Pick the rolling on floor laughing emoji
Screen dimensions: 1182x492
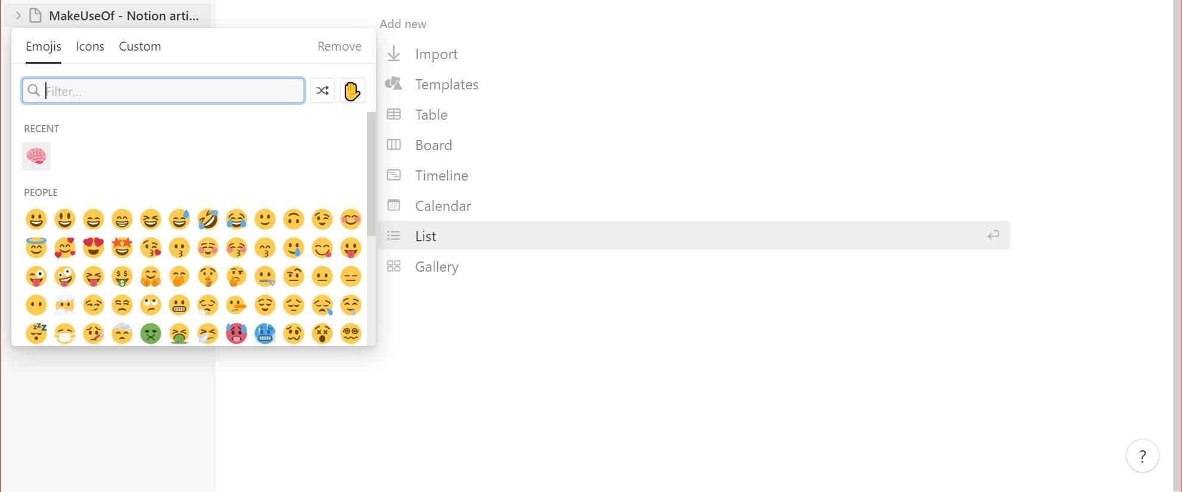[x=208, y=219]
